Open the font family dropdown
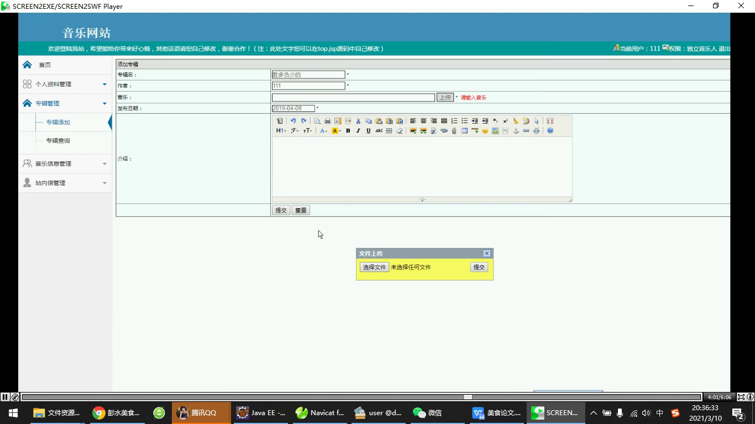Screen dimensions: 755x424 295,131
